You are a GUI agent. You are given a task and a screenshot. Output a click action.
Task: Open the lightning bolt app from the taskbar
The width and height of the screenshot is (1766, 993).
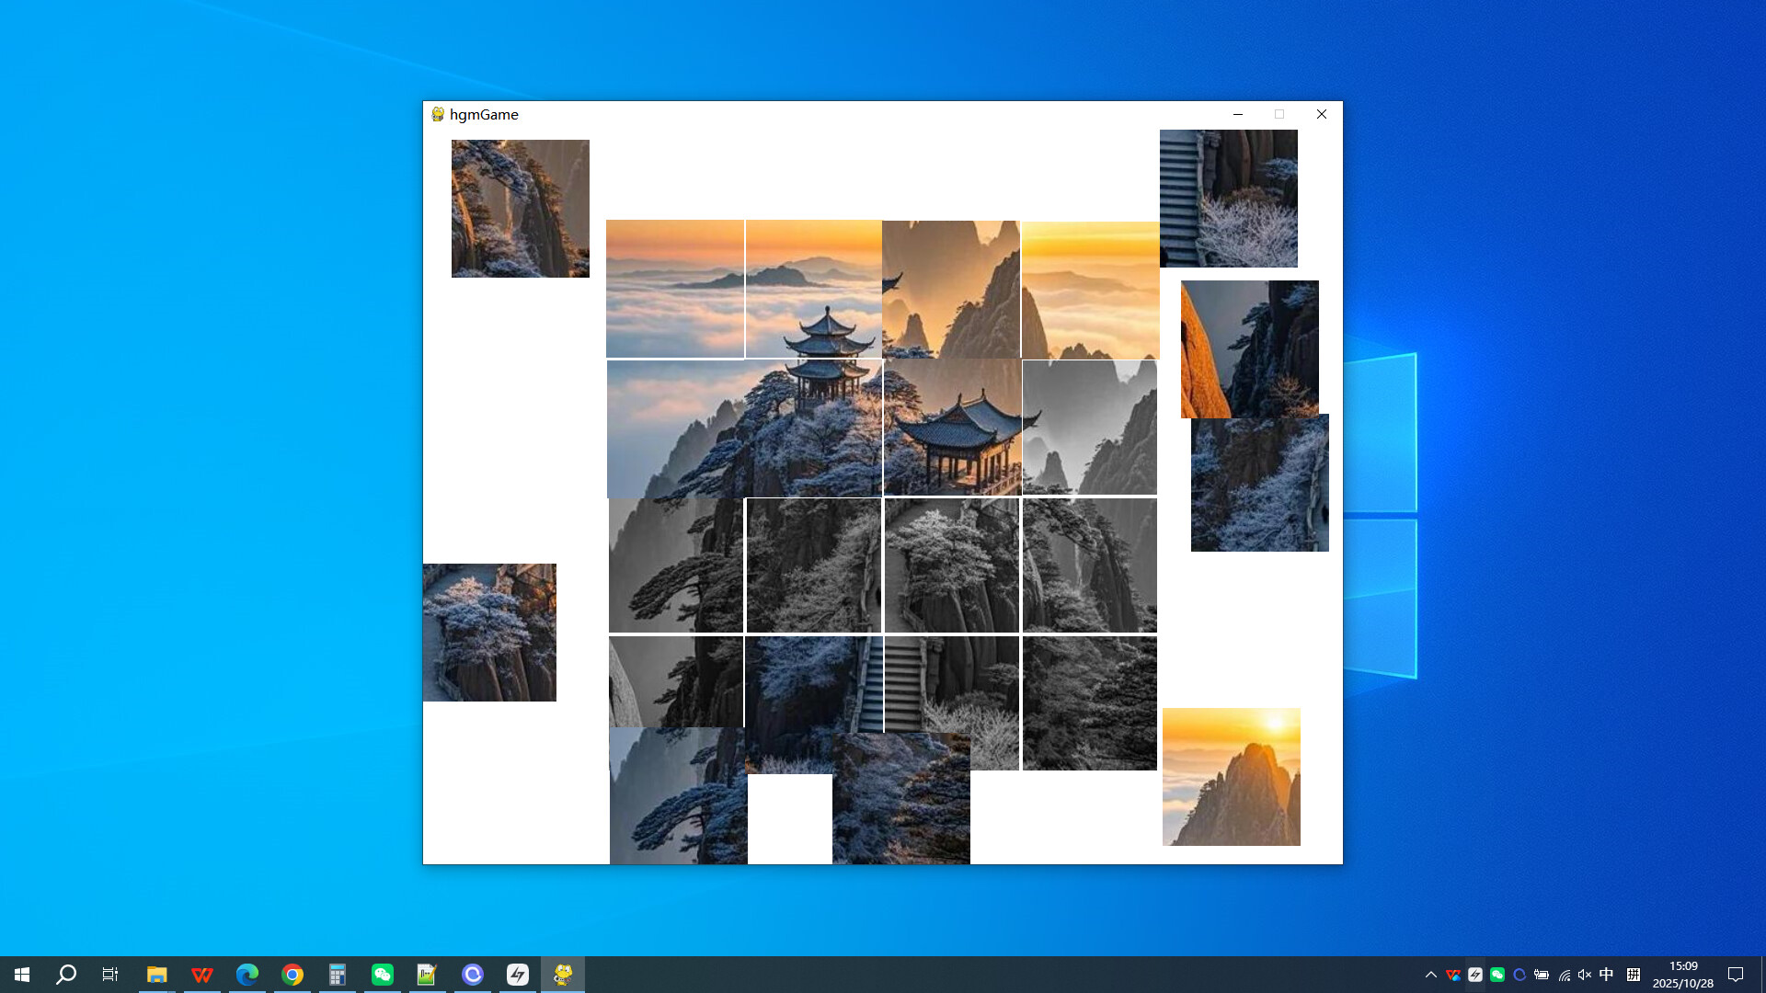click(x=518, y=974)
